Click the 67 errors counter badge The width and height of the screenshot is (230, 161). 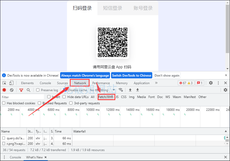[183, 83]
